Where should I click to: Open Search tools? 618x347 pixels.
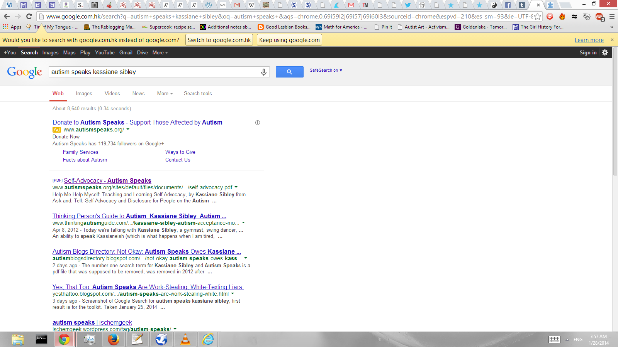tap(198, 93)
